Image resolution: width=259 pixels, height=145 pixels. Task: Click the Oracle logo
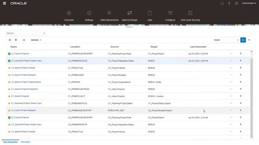click(x=19, y=3)
